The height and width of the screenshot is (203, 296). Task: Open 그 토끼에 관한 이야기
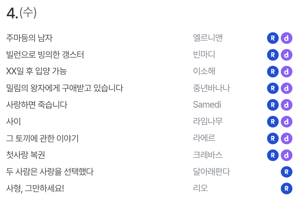42,138
